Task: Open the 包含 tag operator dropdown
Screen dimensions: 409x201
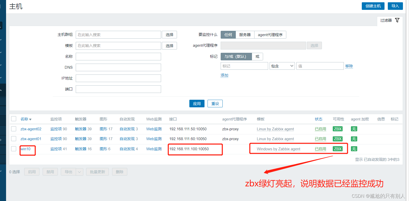Action: coord(282,66)
